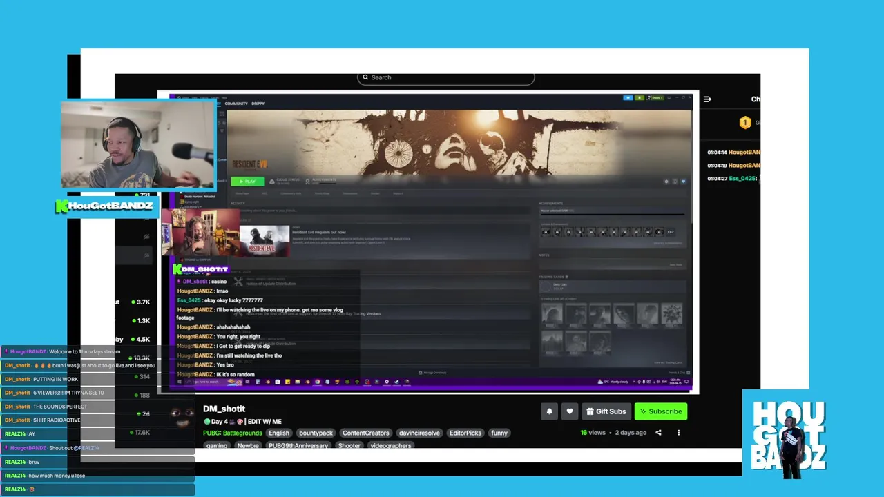Click the game info icon in Steam
This screenshot has width=884, height=497.
pyautogui.click(x=675, y=182)
